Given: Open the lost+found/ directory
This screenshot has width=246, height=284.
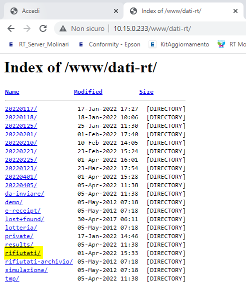Looking at the screenshot, I should [x=24, y=219].
